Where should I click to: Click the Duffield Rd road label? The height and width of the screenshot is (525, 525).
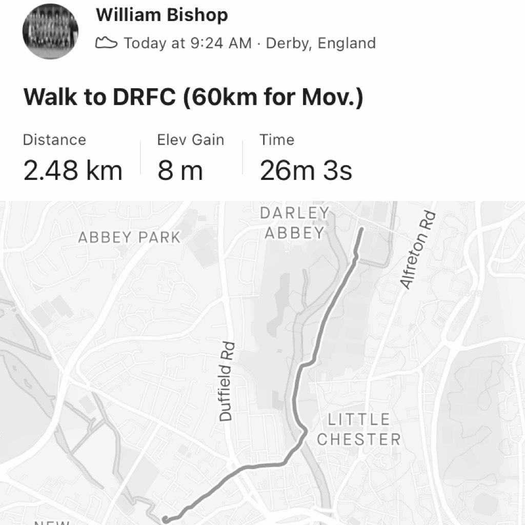[227, 381]
